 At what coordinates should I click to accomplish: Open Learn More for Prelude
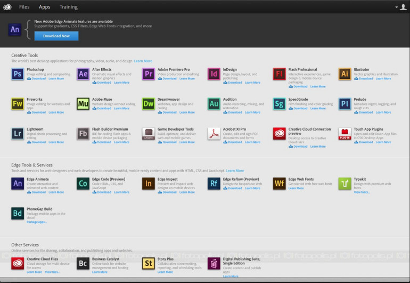pyautogui.click(x=383, y=112)
